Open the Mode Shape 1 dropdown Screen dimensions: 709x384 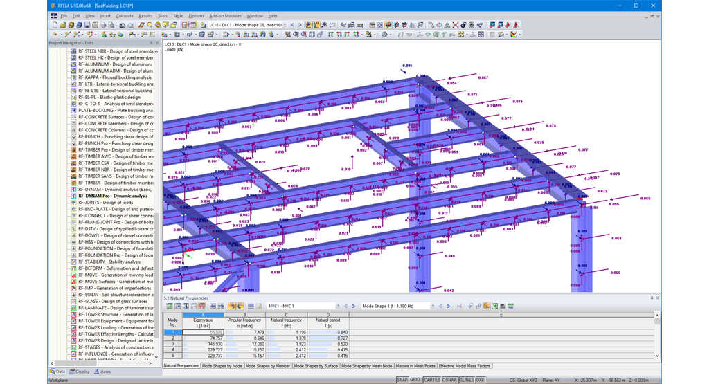[x=433, y=307]
